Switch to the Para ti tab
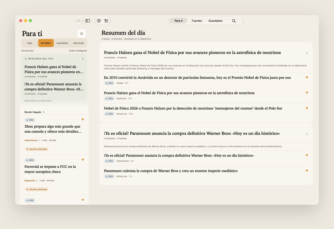 click(179, 21)
